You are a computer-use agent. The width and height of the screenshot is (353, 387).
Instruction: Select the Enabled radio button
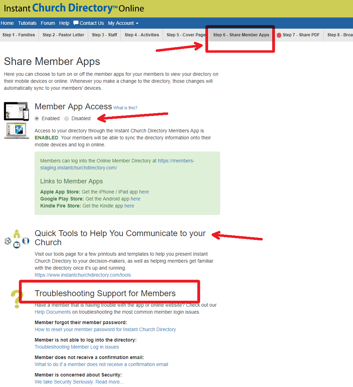pyautogui.click(x=37, y=118)
